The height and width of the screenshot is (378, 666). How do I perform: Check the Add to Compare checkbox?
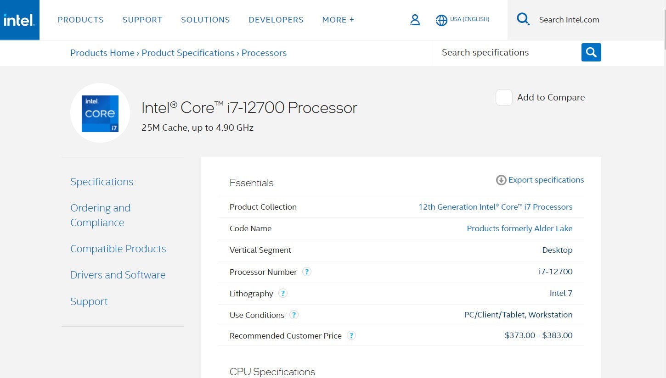tap(504, 98)
